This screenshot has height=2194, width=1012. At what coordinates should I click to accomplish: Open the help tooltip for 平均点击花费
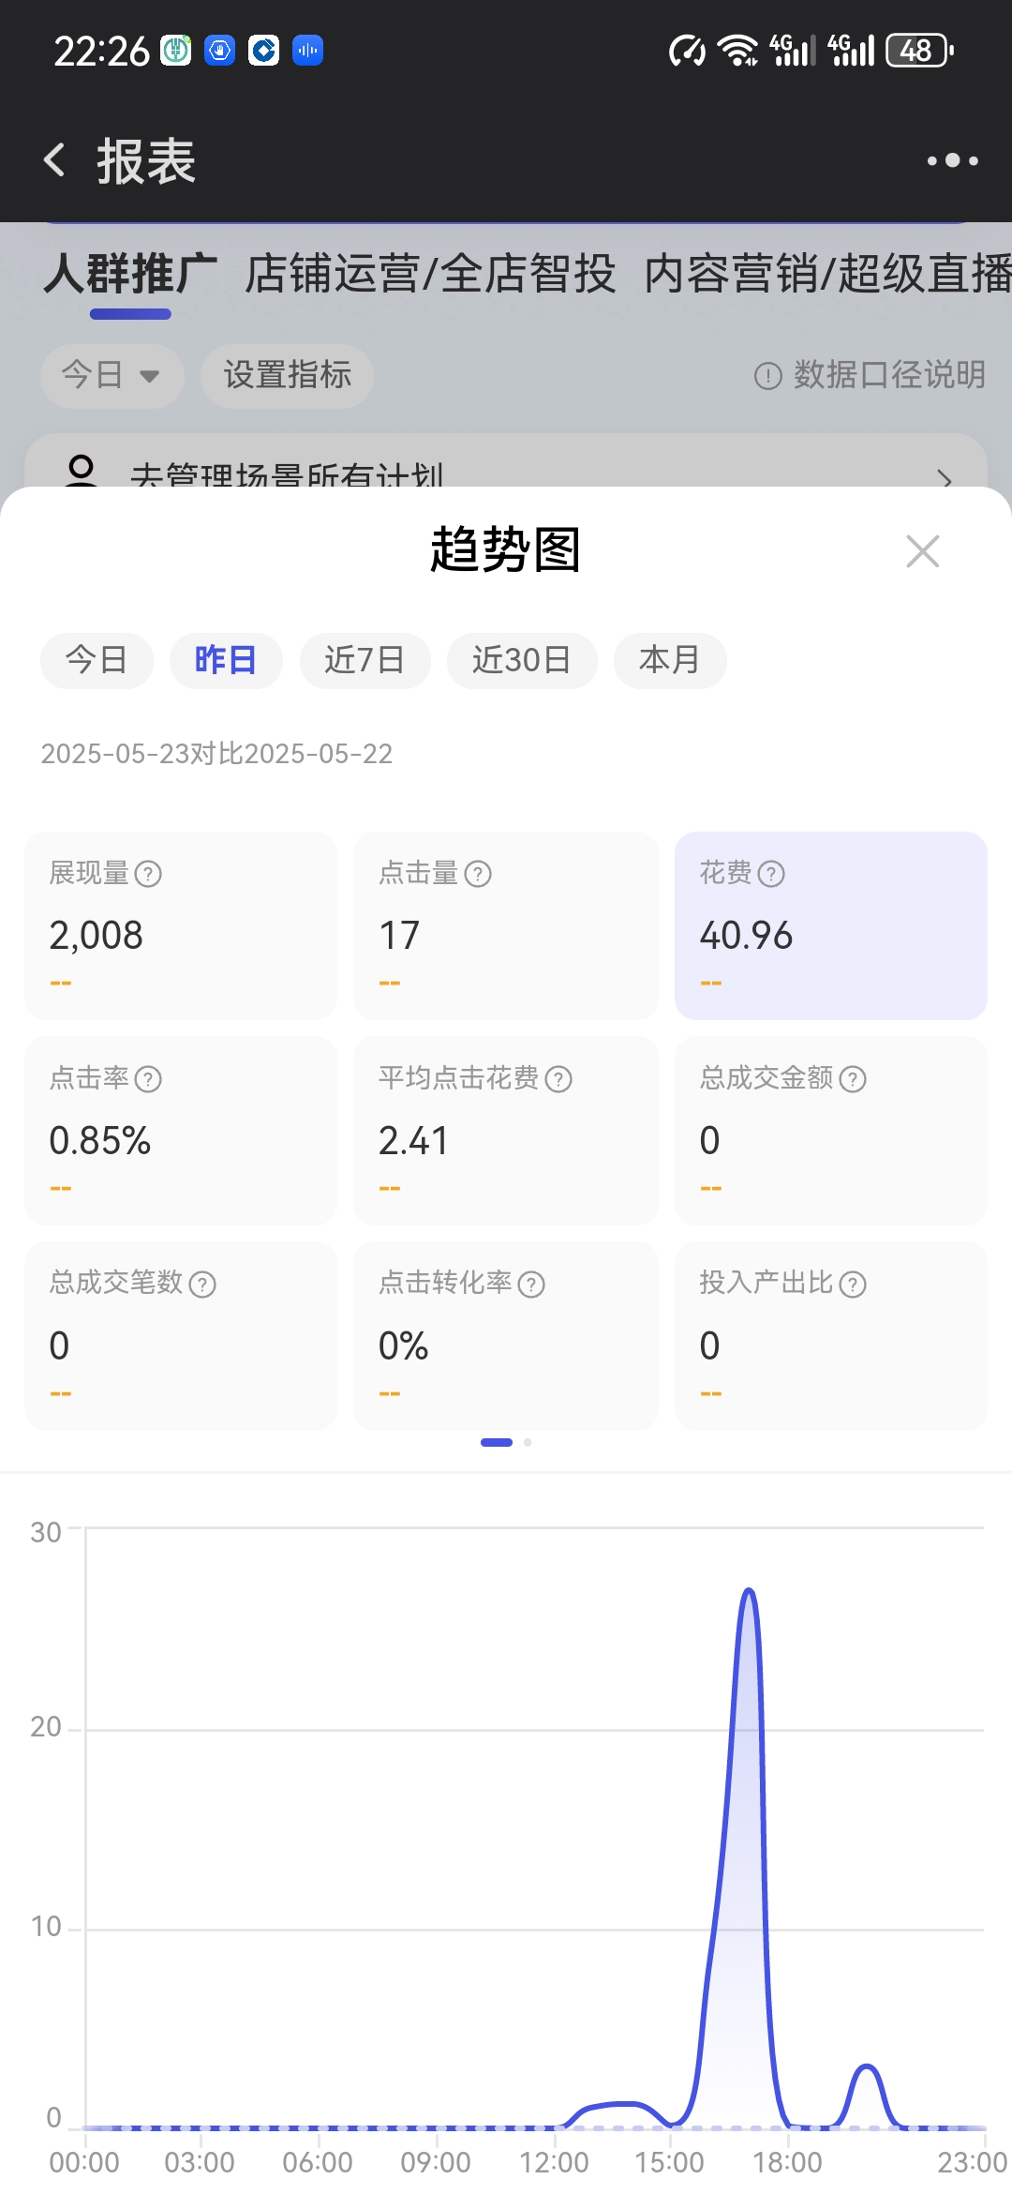(x=558, y=1079)
